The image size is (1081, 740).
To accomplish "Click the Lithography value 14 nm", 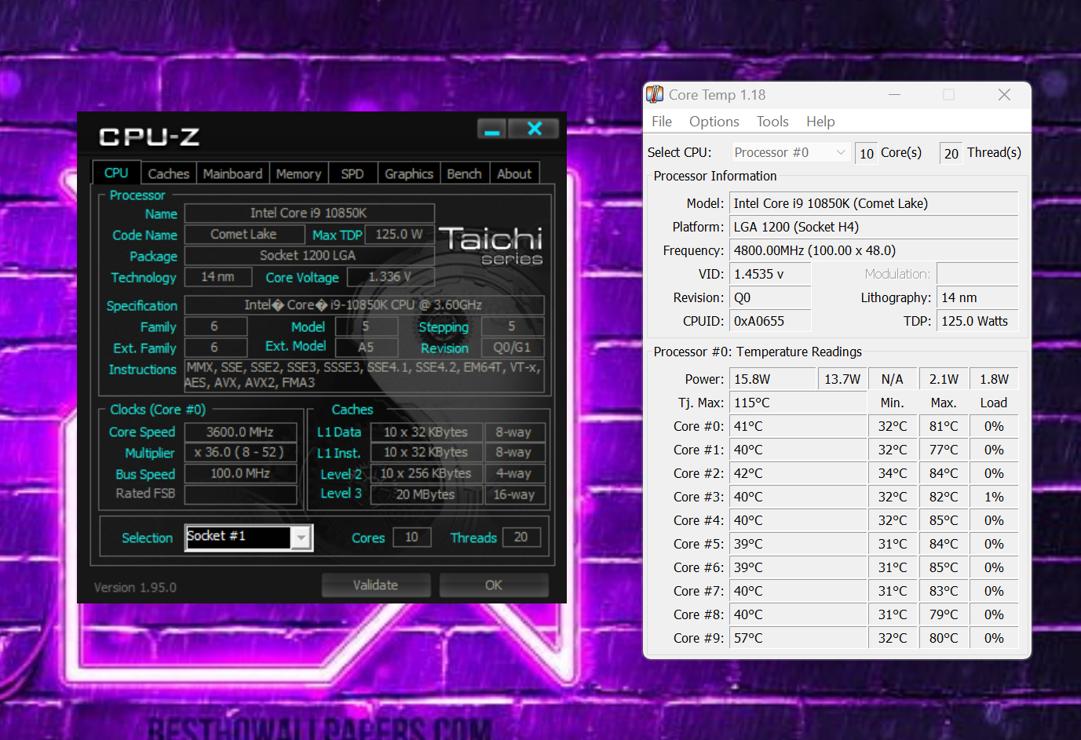I will [977, 297].
